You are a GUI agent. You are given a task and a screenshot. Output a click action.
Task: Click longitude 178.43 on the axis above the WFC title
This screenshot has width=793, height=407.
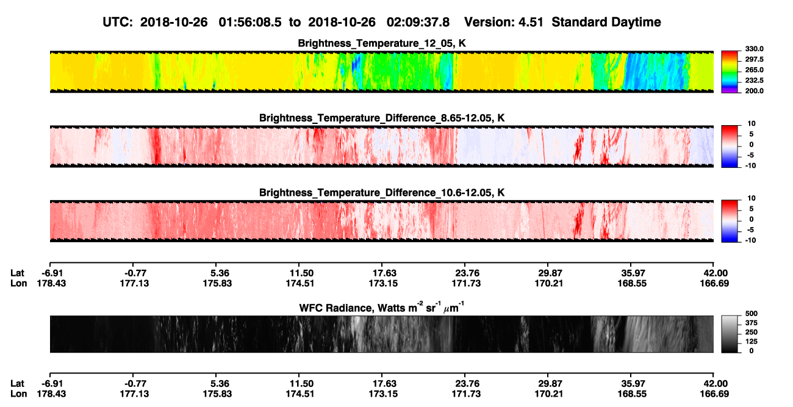click(x=52, y=283)
